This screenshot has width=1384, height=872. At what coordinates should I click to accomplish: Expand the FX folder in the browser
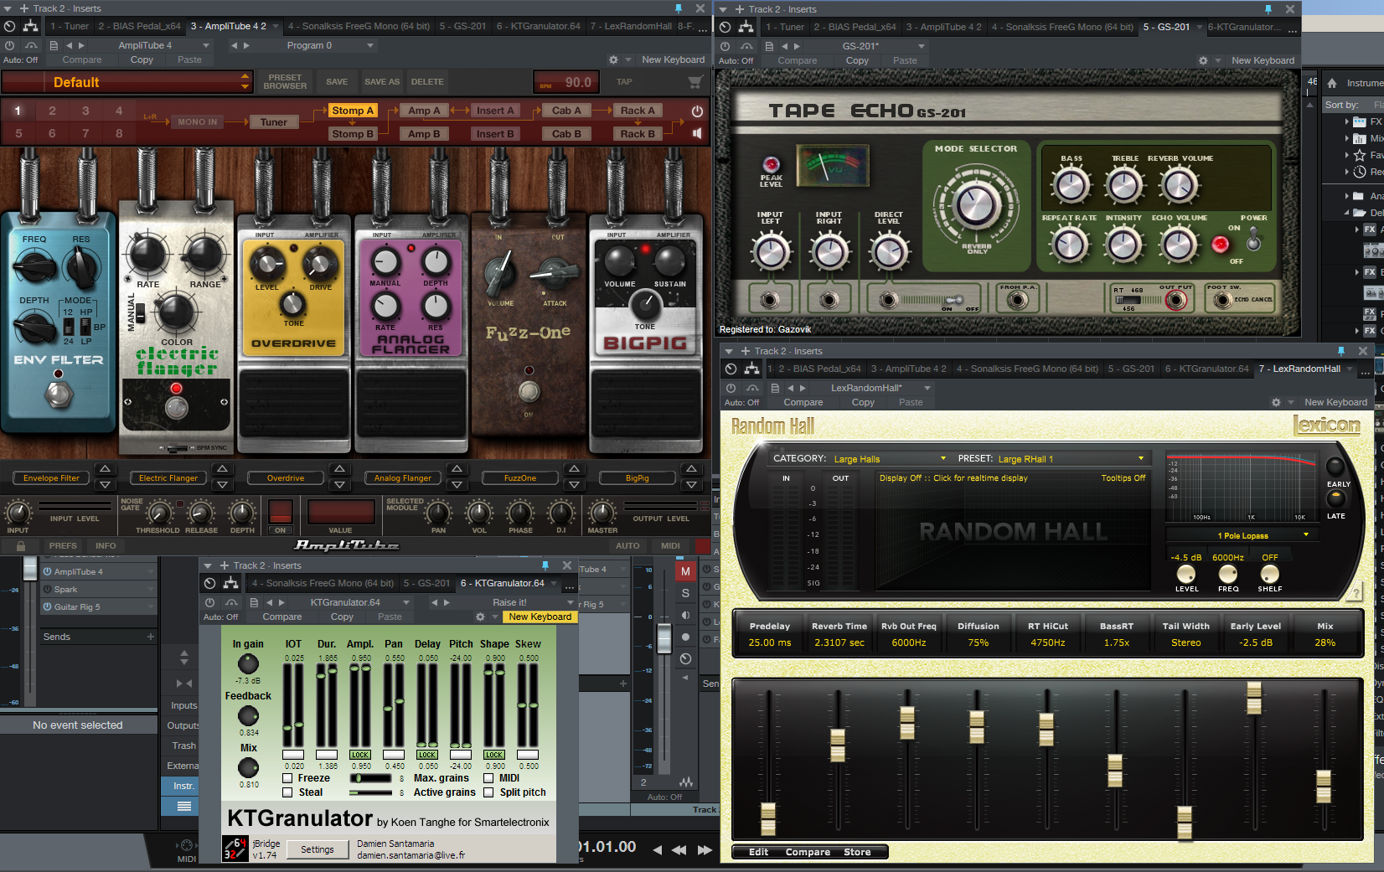(x=1346, y=121)
